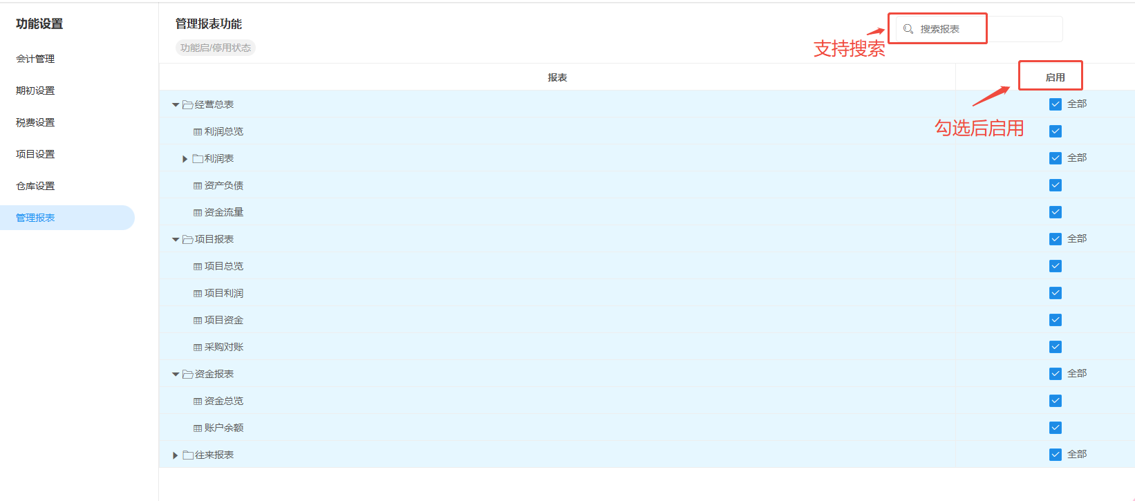
Task: Click the table icon beside 账户余额
Action: coord(198,428)
